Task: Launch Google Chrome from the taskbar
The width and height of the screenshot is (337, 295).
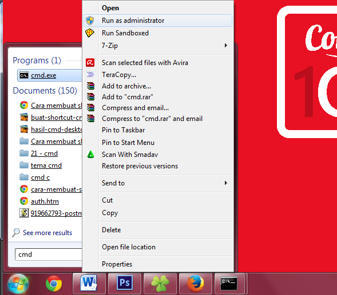Action: (54, 284)
